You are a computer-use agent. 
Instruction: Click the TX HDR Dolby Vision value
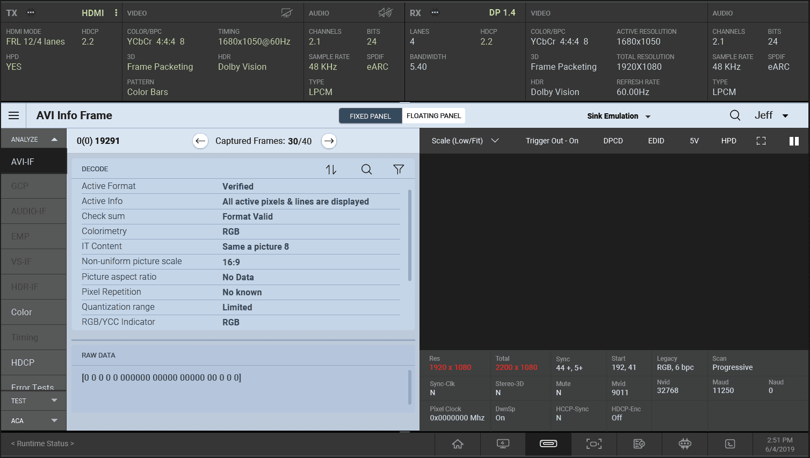[x=242, y=67]
